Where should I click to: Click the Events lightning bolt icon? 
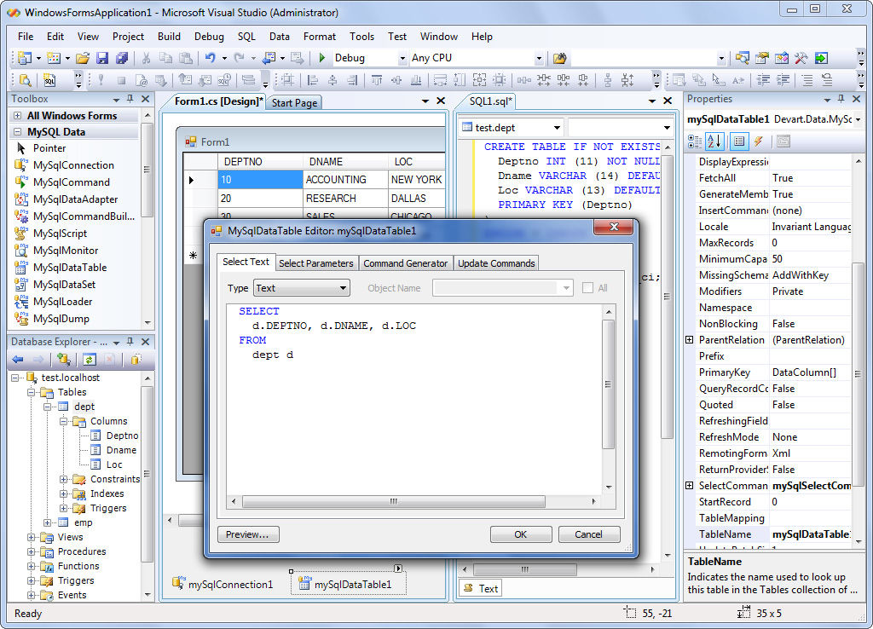pyautogui.click(x=758, y=141)
